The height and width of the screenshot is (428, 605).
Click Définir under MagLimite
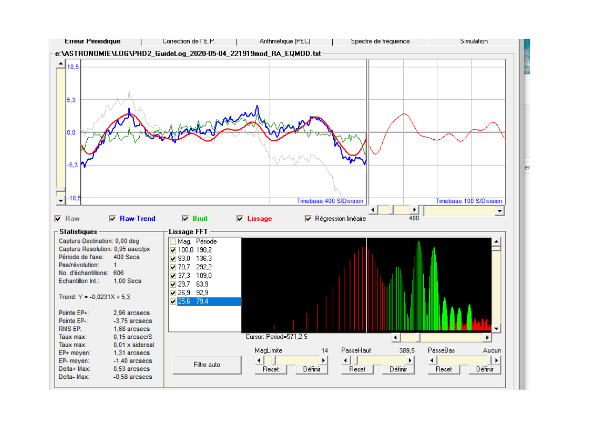point(312,369)
